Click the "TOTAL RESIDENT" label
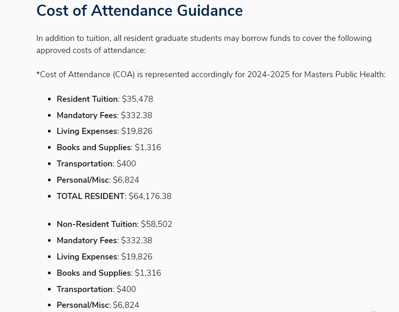The width and height of the screenshot is (399, 312). coord(91,196)
